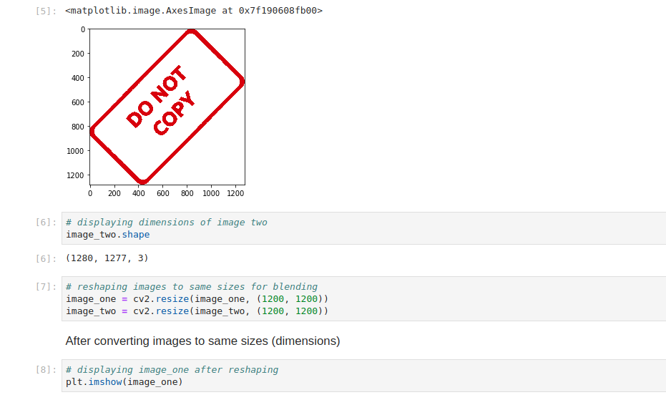Click the [7] cell prompt label

point(46,286)
